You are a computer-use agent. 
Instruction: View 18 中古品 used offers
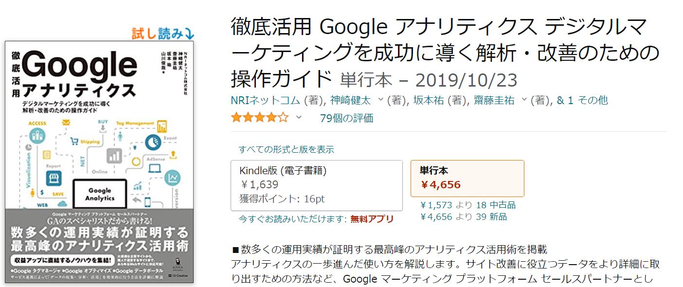(496, 205)
